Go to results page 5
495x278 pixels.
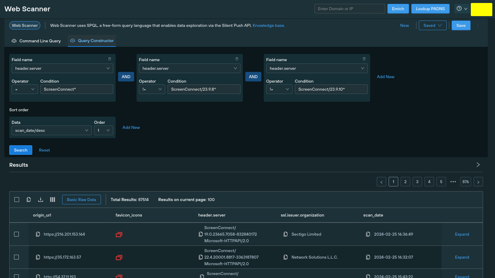point(441,182)
